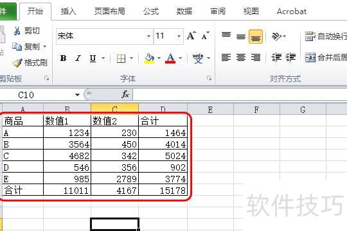347x231 pixels.
Task: Open the Copy (复制) dropdown arrow
Action: coord(45,47)
